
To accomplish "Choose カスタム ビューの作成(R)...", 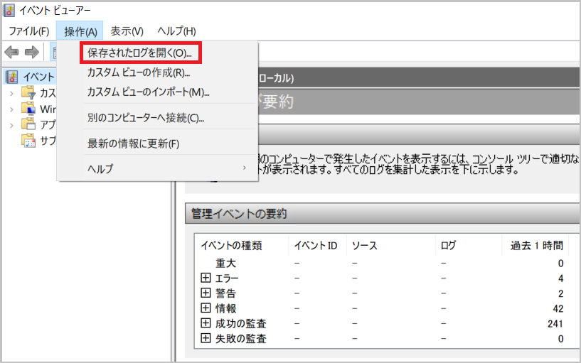I will coord(139,72).
